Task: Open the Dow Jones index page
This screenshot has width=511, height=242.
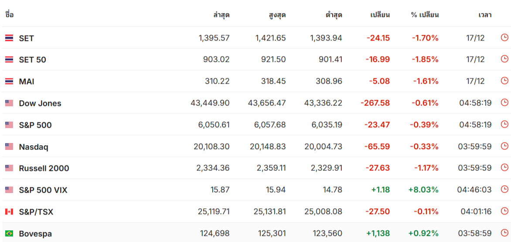Action: [x=40, y=103]
